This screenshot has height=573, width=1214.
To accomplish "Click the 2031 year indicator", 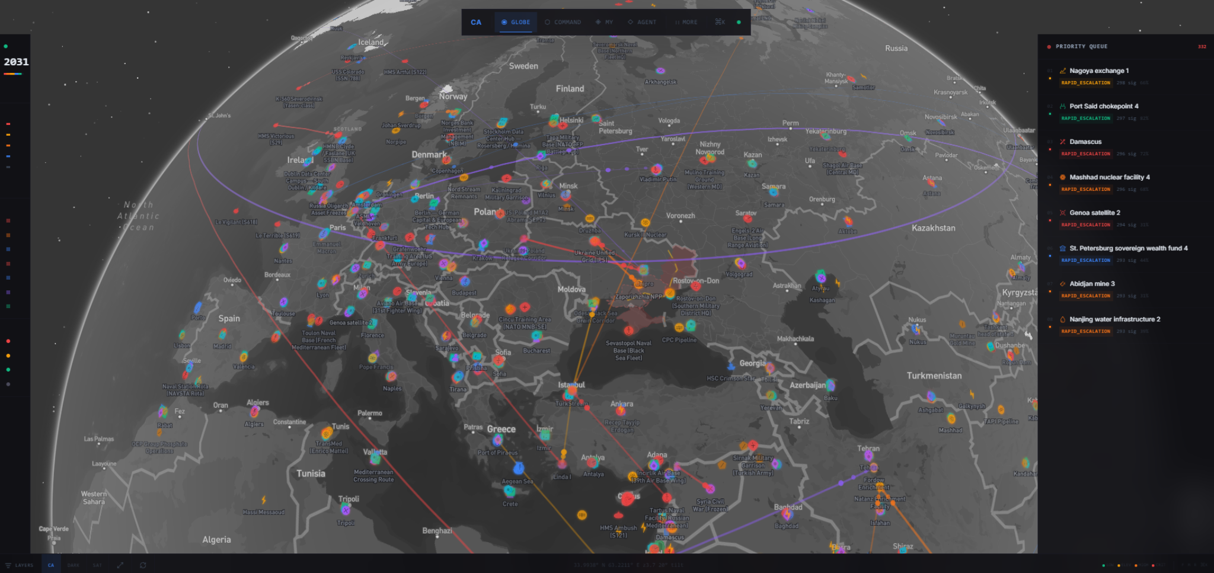I will click(x=16, y=62).
